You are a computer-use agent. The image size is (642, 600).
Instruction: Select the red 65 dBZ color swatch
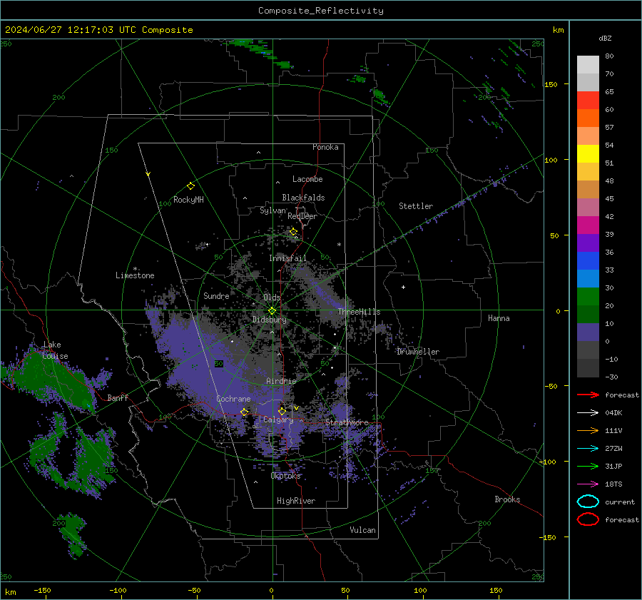[x=588, y=101]
